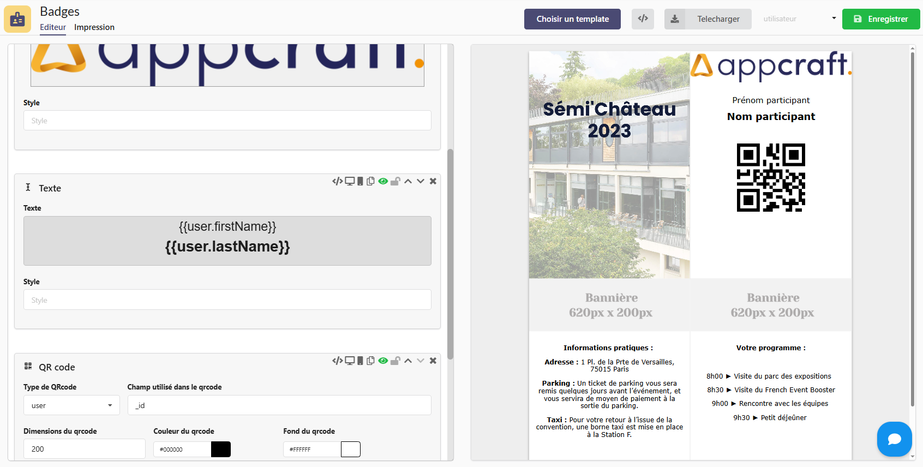
Task: Open the black Couleur du qrcode swatch
Action: (221, 449)
